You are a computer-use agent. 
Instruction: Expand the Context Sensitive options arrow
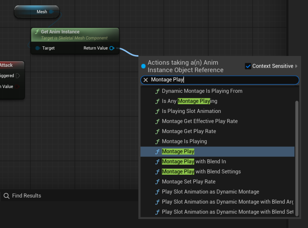(x=296, y=66)
